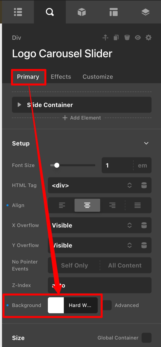Click the go-to-parent arrow icon
Viewport: 161px width, 347px height.
(105, 37)
